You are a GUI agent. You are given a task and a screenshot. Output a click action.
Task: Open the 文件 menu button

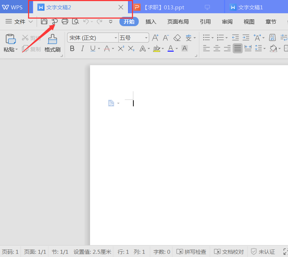15,22
